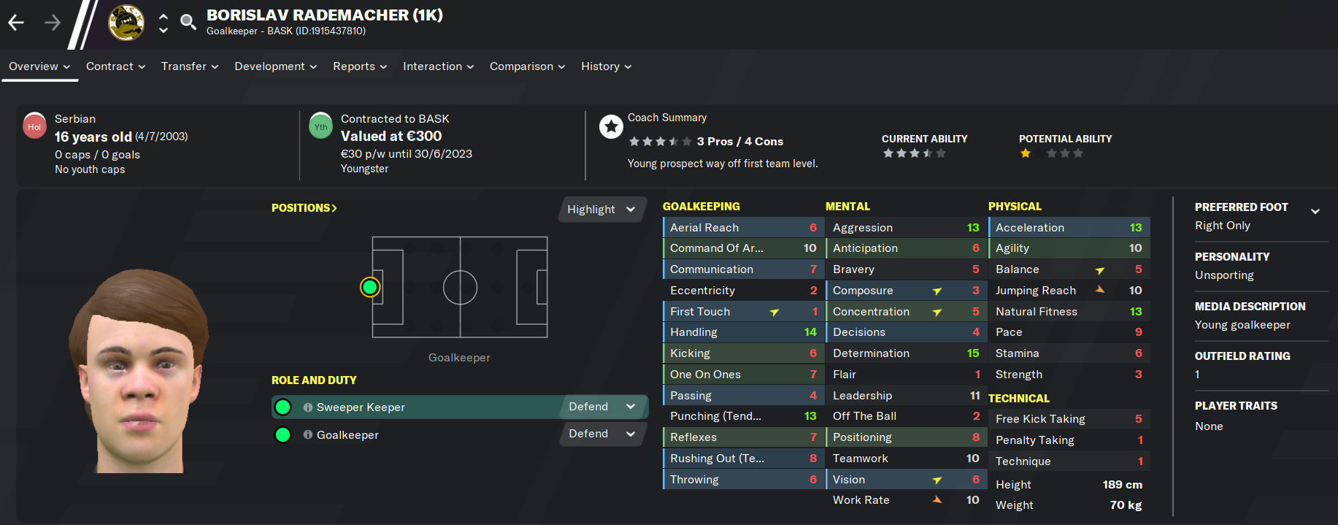Click the Coach Summary star icon
This screenshot has height=525, width=1338.
(611, 127)
